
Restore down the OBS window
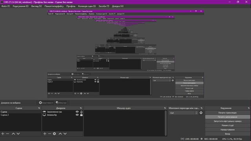click(238, 2)
